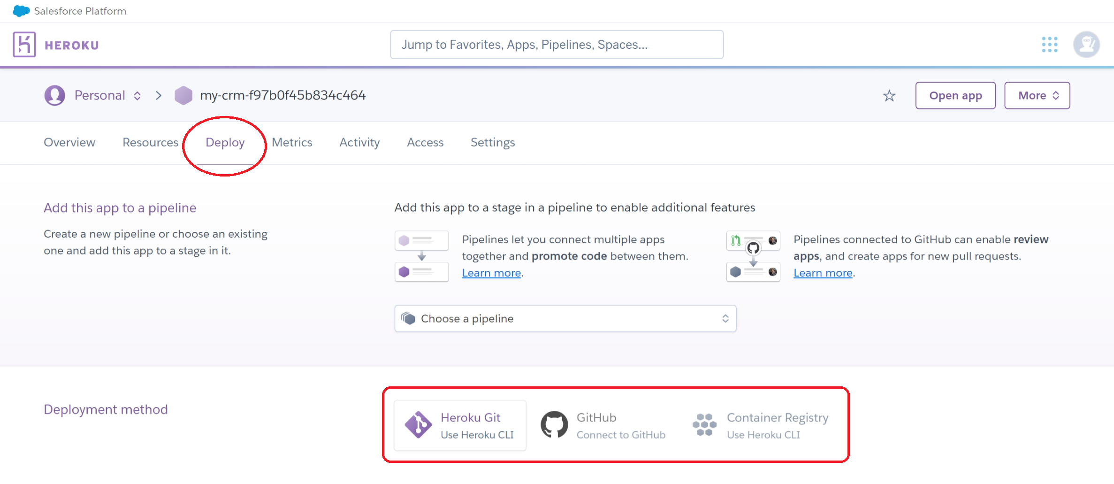This screenshot has height=484, width=1114.
Task: Switch to the Resources tab
Action: click(150, 142)
